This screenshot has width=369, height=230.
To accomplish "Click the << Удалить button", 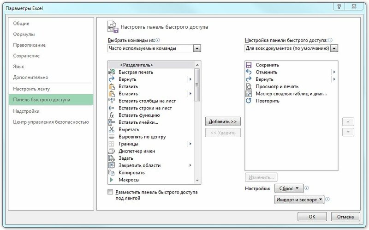I will [x=223, y=133].
